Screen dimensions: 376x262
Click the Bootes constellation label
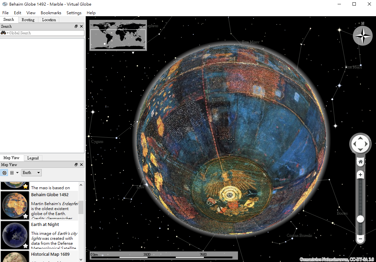(x=342, y=213)
